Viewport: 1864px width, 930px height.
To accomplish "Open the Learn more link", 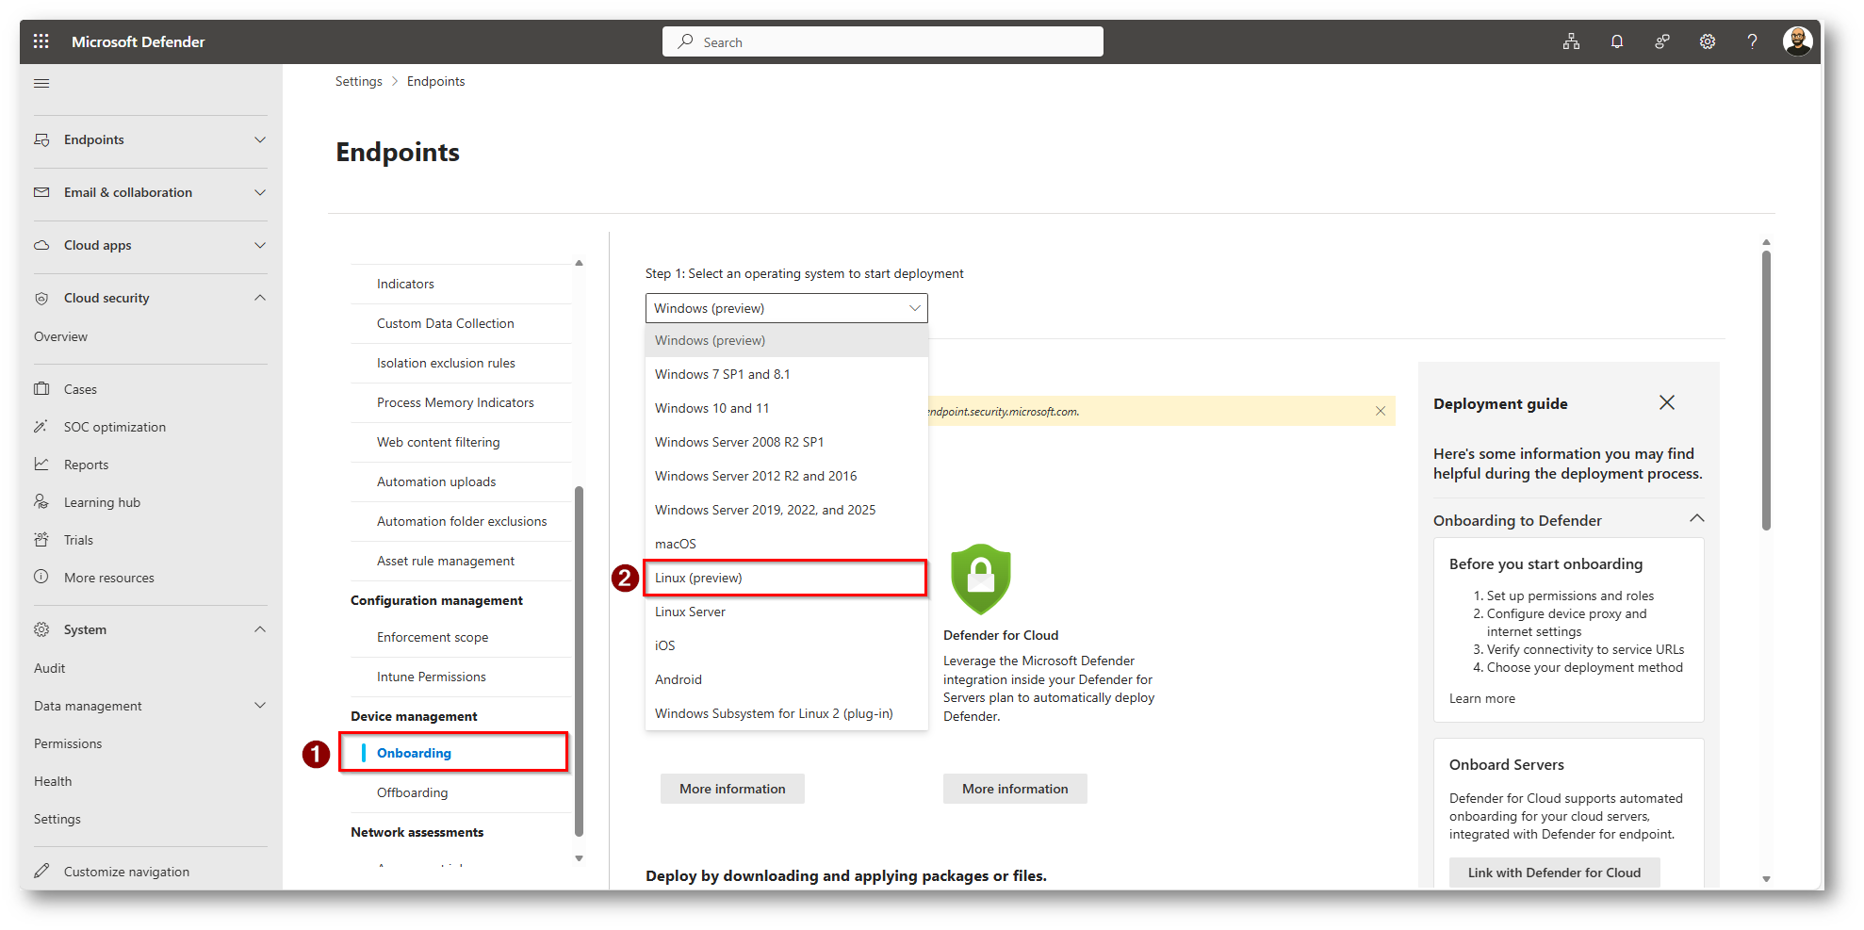I will (1481, 698).
